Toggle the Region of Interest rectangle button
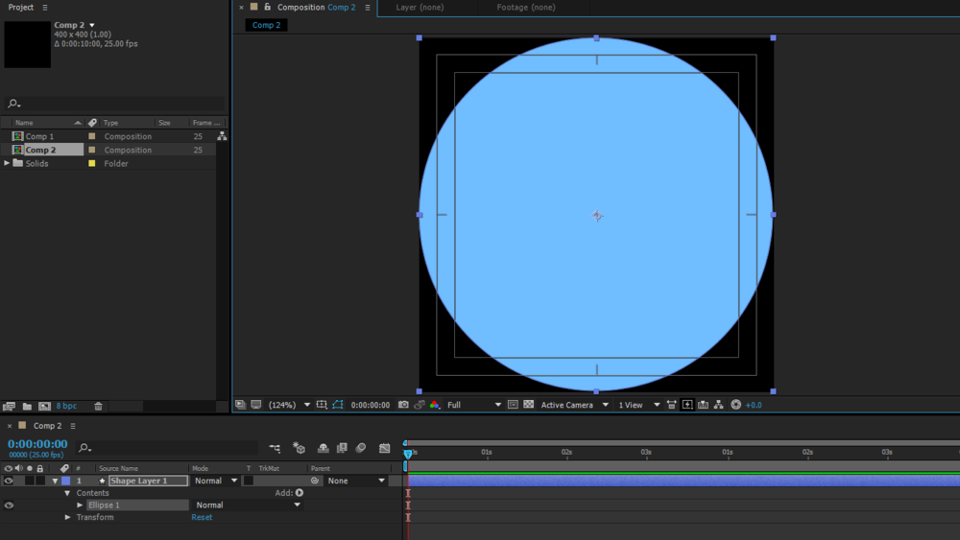This screenshot has width=960, height=540. pos(513,405)
